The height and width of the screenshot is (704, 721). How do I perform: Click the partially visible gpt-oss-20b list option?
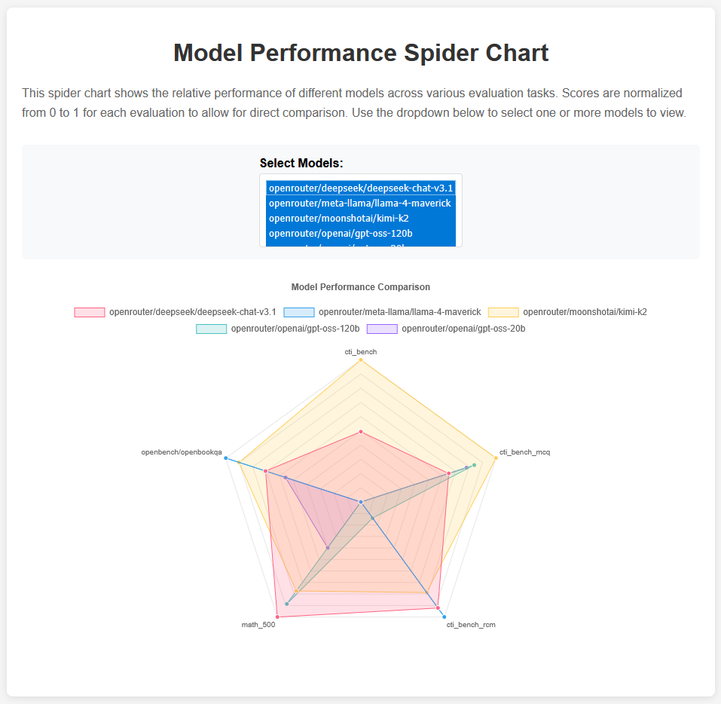(362, 246)
